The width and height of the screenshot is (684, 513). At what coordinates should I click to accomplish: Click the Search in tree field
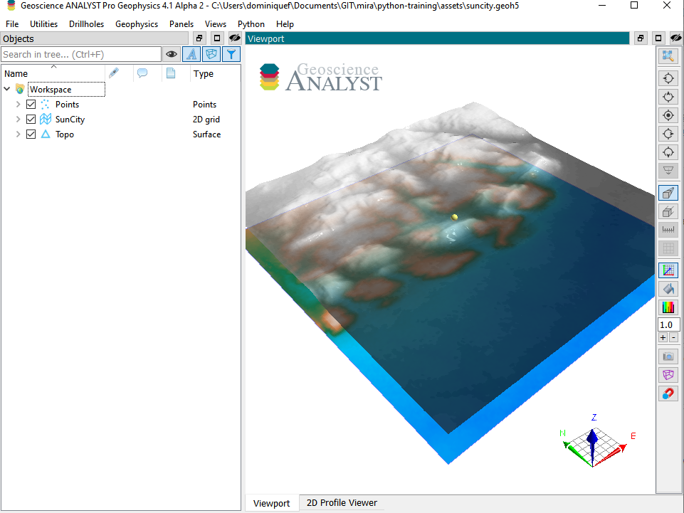point(81,54)
